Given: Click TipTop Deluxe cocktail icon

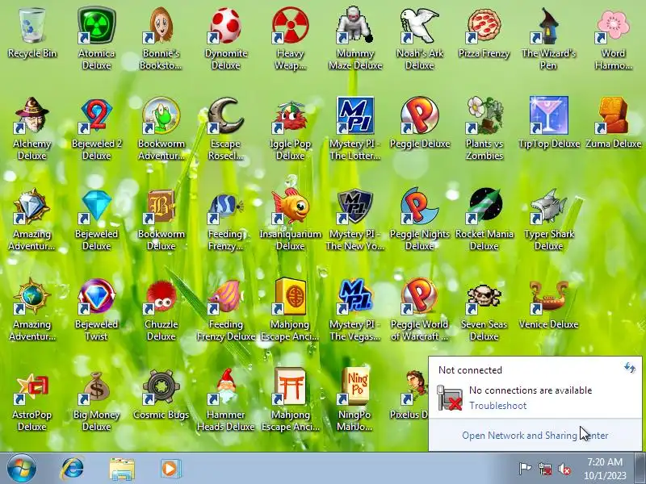Looking at the screenshot, I should point(548,115).
